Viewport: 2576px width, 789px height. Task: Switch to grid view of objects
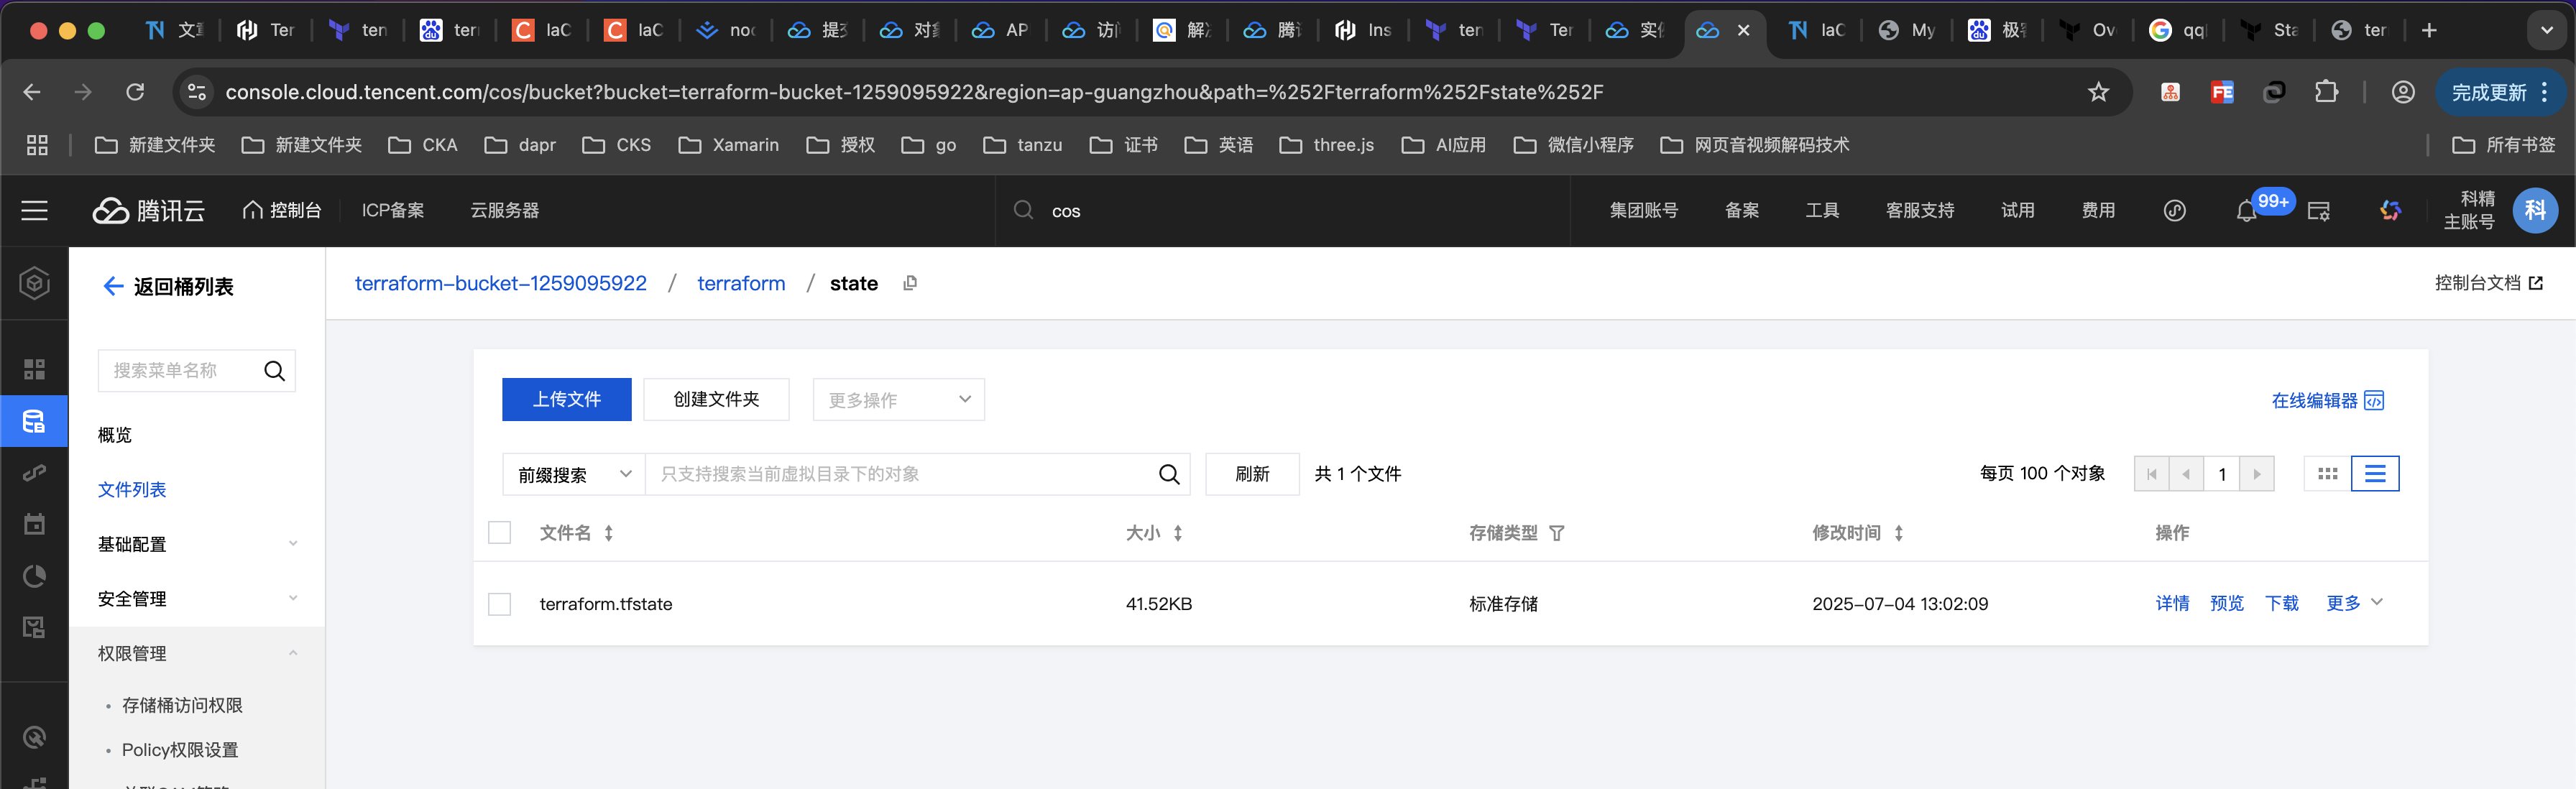(2327, 474)
